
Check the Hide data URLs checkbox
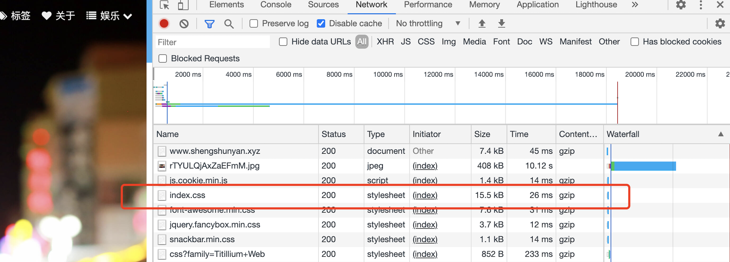pos(283,42)
